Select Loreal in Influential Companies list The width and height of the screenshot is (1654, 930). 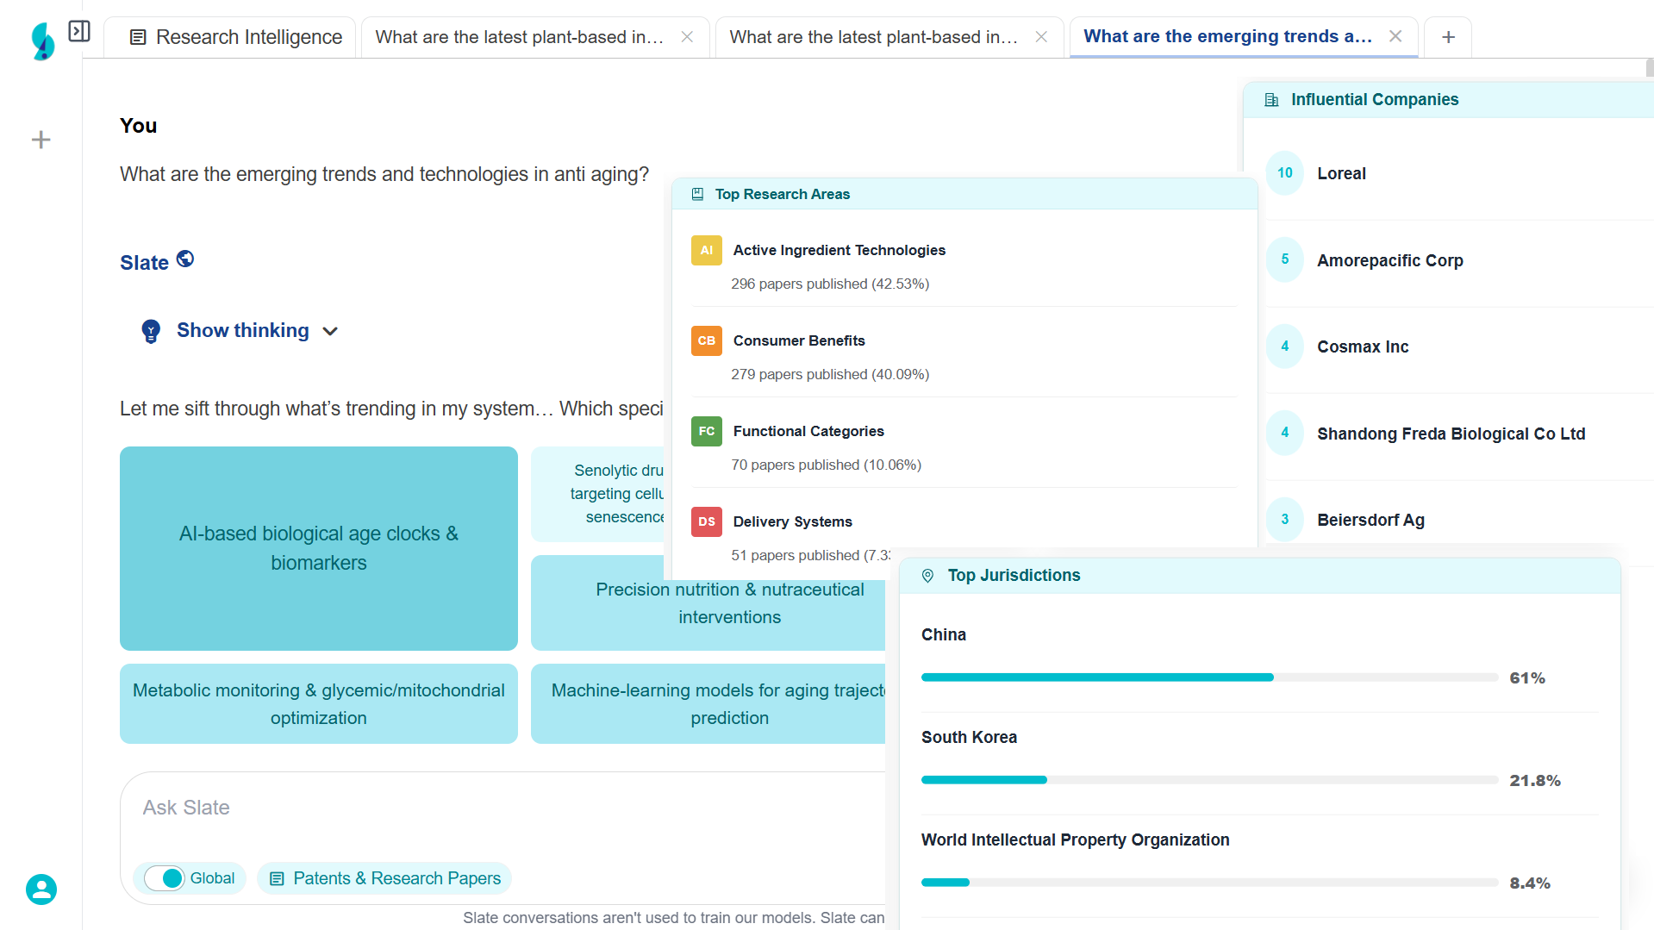pos(1341,173)
